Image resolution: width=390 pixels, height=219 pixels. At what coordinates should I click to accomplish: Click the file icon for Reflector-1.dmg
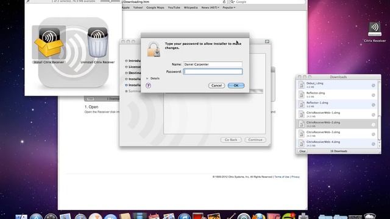coord(302,104)
